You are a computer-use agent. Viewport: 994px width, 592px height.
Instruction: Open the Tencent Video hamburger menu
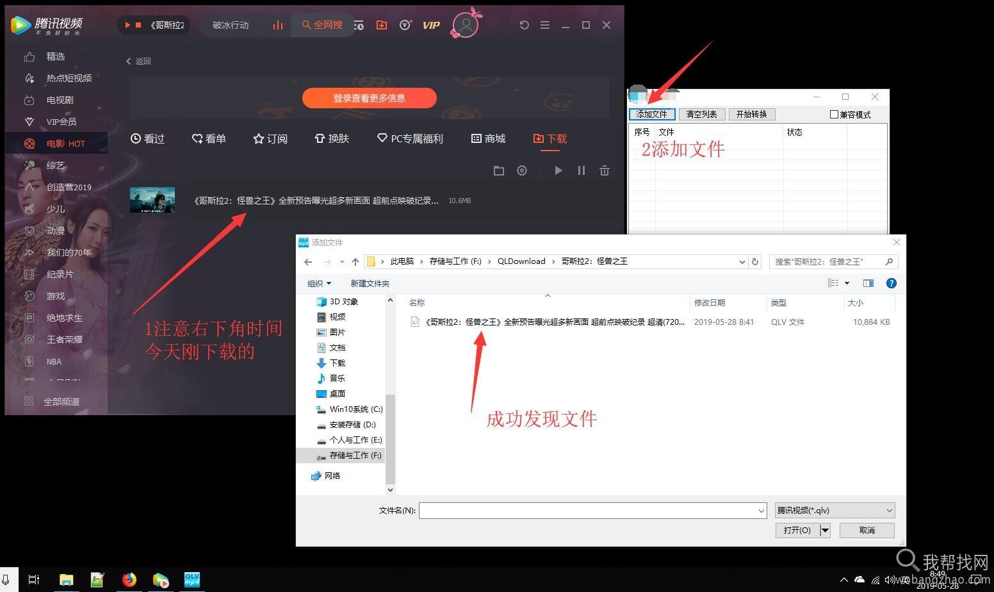[545, 25]
